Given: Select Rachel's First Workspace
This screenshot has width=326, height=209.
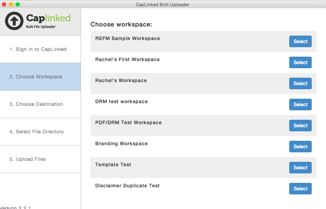Looking at the screenshot, I should pos(300,62).
